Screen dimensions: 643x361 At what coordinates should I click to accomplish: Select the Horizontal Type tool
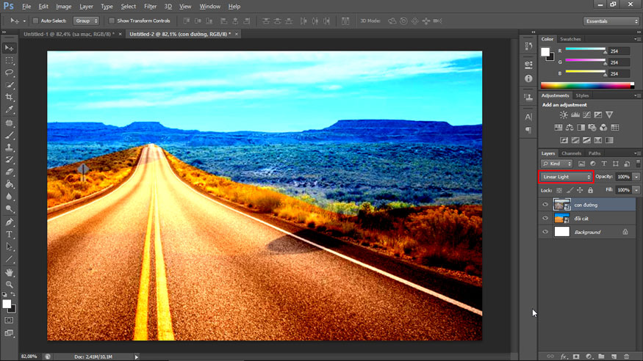tap(10, 234)
